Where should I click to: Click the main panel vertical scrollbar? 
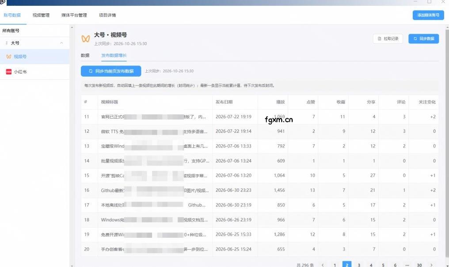[x=447, y=143]
